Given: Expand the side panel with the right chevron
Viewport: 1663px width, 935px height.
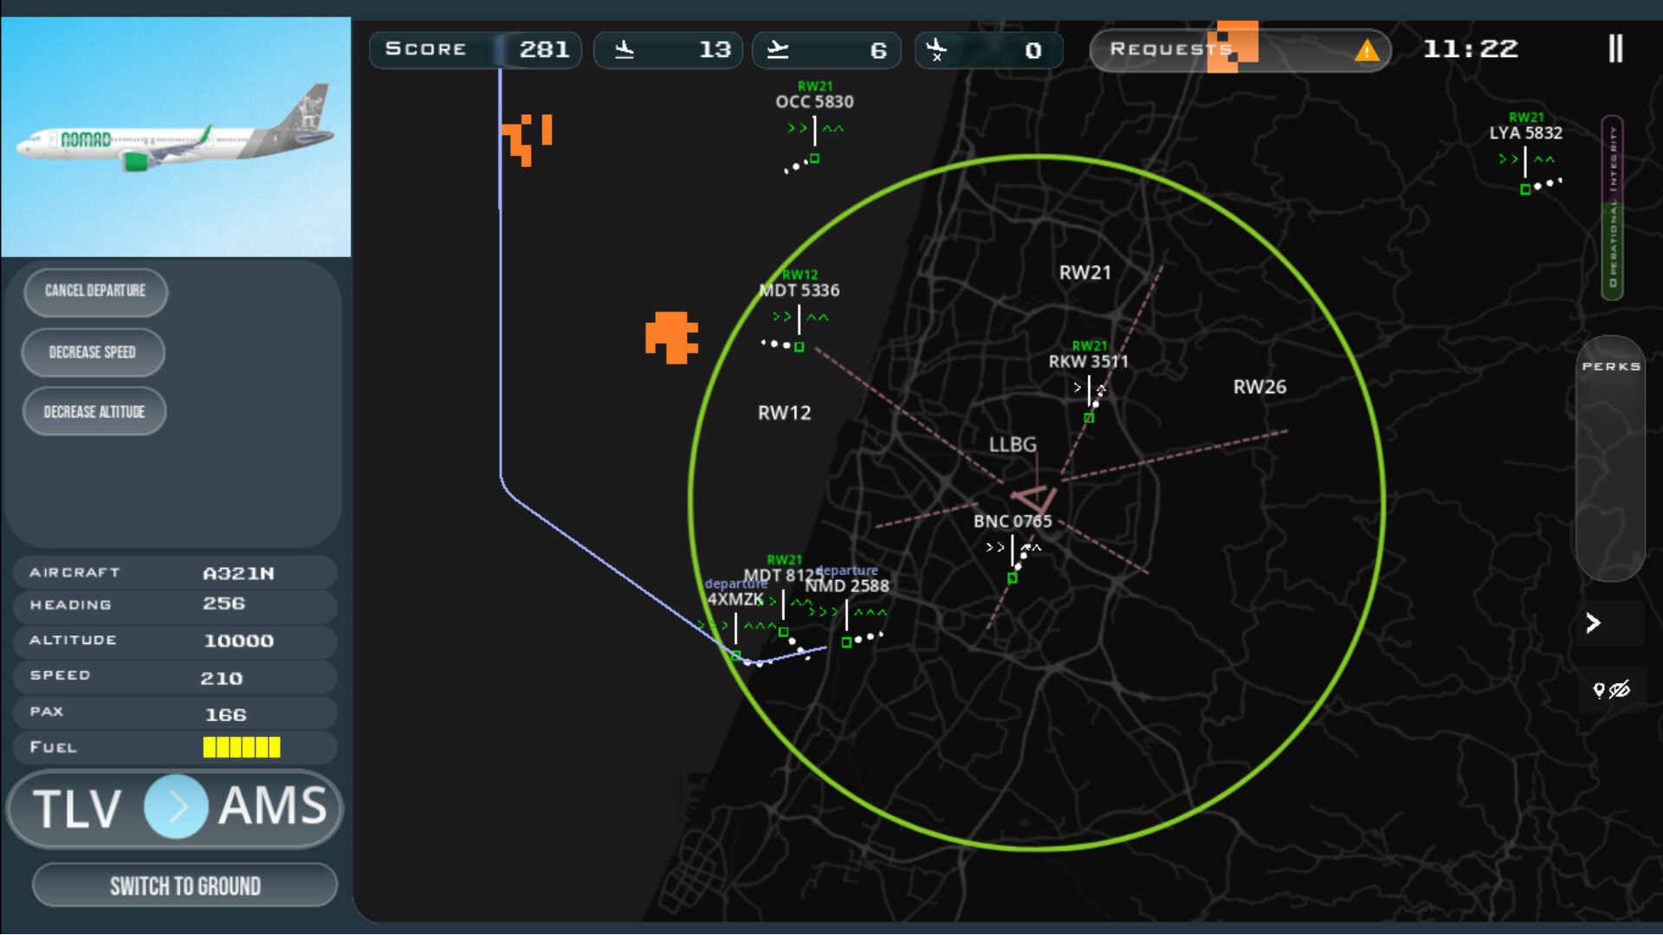Looking at the screenshot, I should pyautogui.click(x=1593, y=623).
